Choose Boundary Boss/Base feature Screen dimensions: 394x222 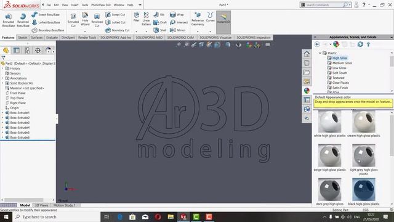48,30
